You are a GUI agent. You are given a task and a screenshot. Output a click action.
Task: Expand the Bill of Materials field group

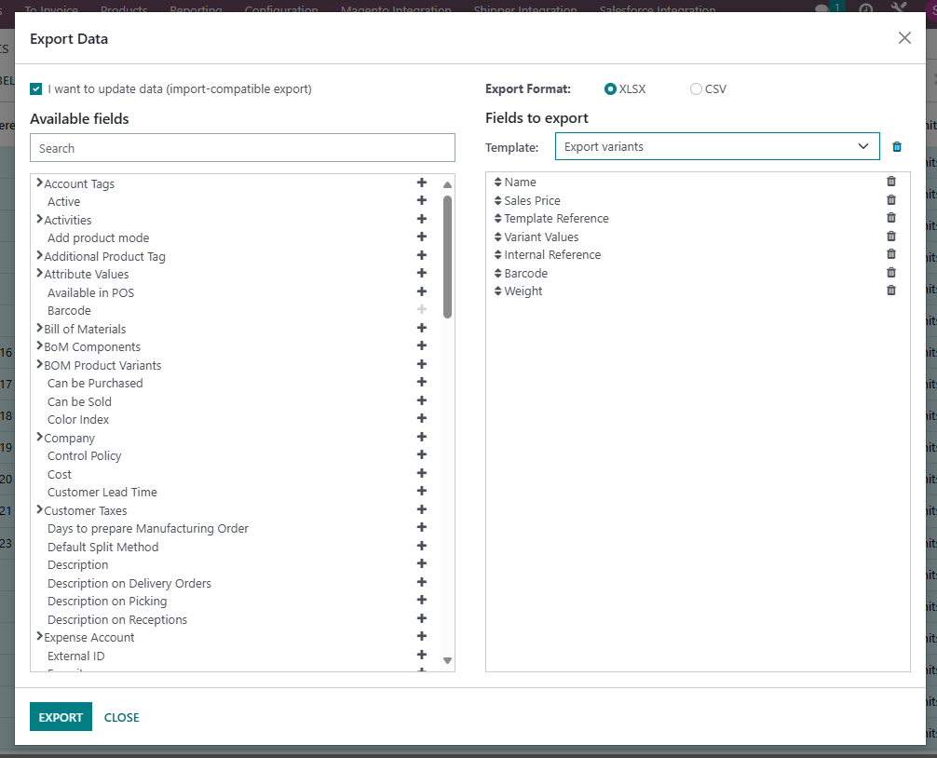(x=39, y=328)
